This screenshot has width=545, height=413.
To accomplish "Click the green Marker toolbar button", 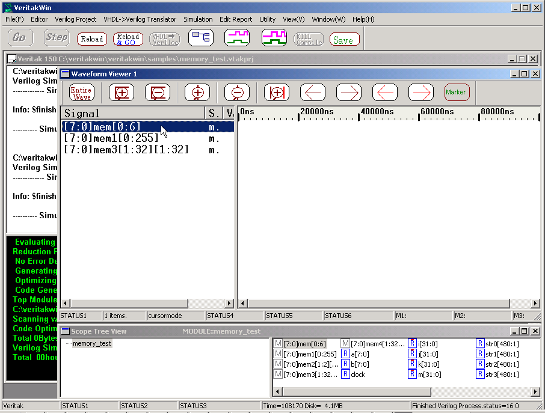I will pyautogui.click(x=457, y=93).
